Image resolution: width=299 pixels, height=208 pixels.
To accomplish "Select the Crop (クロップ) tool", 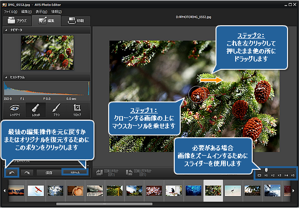I will point(78,109).
